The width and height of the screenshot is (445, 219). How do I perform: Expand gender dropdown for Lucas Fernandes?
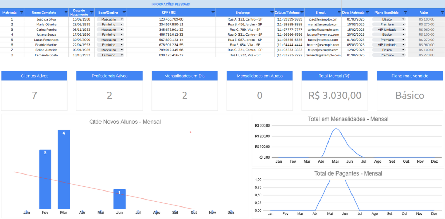click(x=122, y=40)
